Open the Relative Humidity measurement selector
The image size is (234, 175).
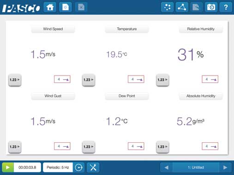click(201, 29)
